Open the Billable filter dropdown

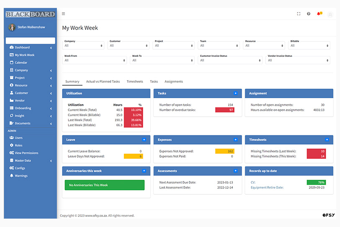coord(309,46)
